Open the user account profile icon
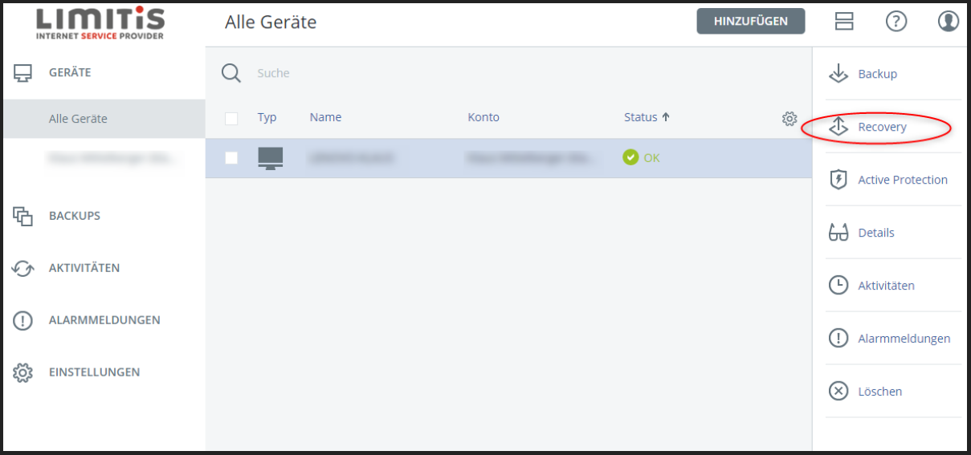This screenshot has width=971, height=455. point(949,22)
